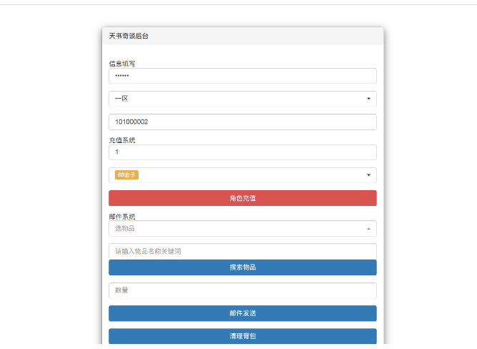Click the 充值系统 section label
This screenshot has height=349, width=477.
coord(122,140)
